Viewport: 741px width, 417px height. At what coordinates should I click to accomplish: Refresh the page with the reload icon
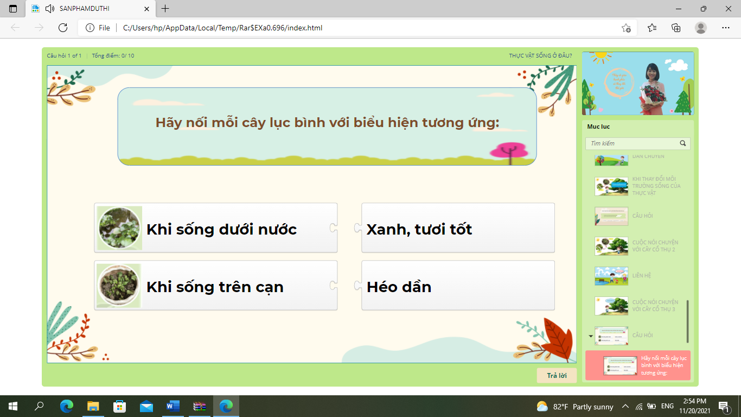pos(63,28)
